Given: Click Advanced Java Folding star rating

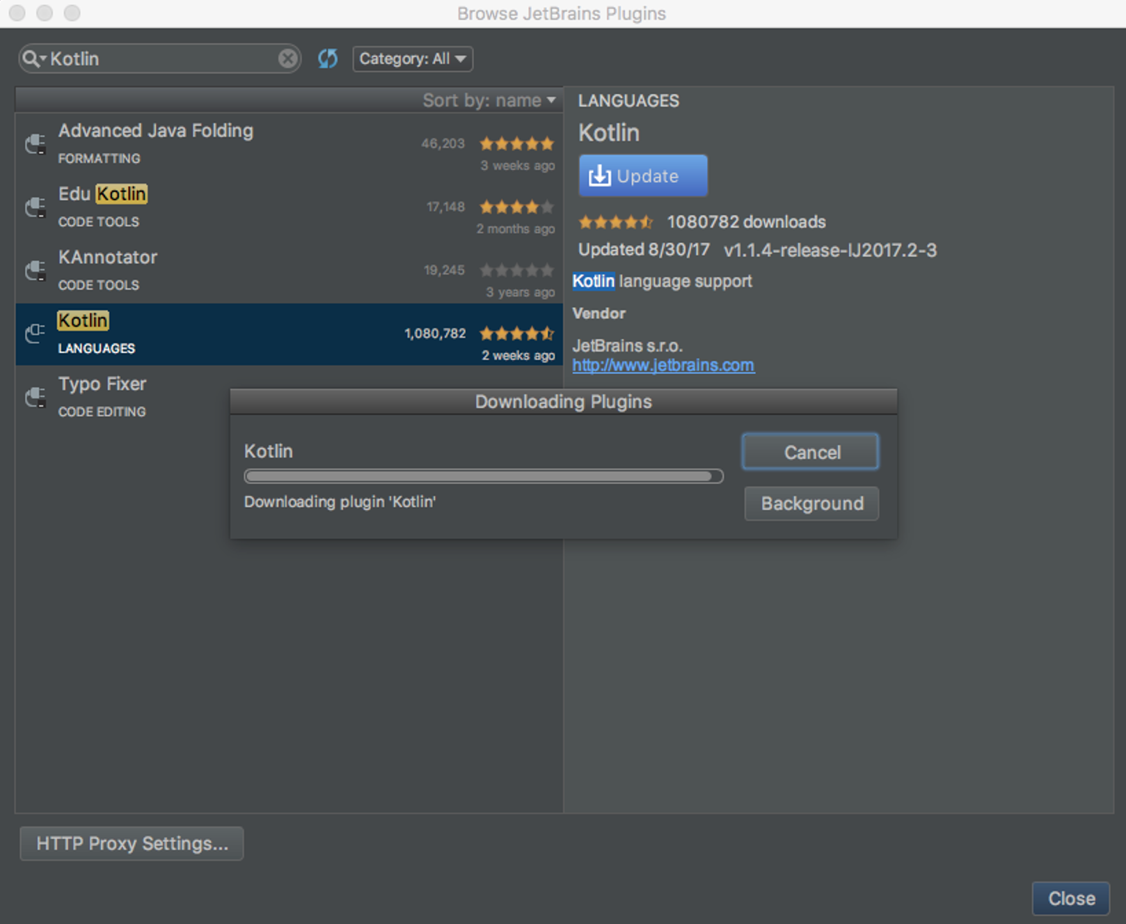Looking at the screenshot, I should click(x=517, y=144).
